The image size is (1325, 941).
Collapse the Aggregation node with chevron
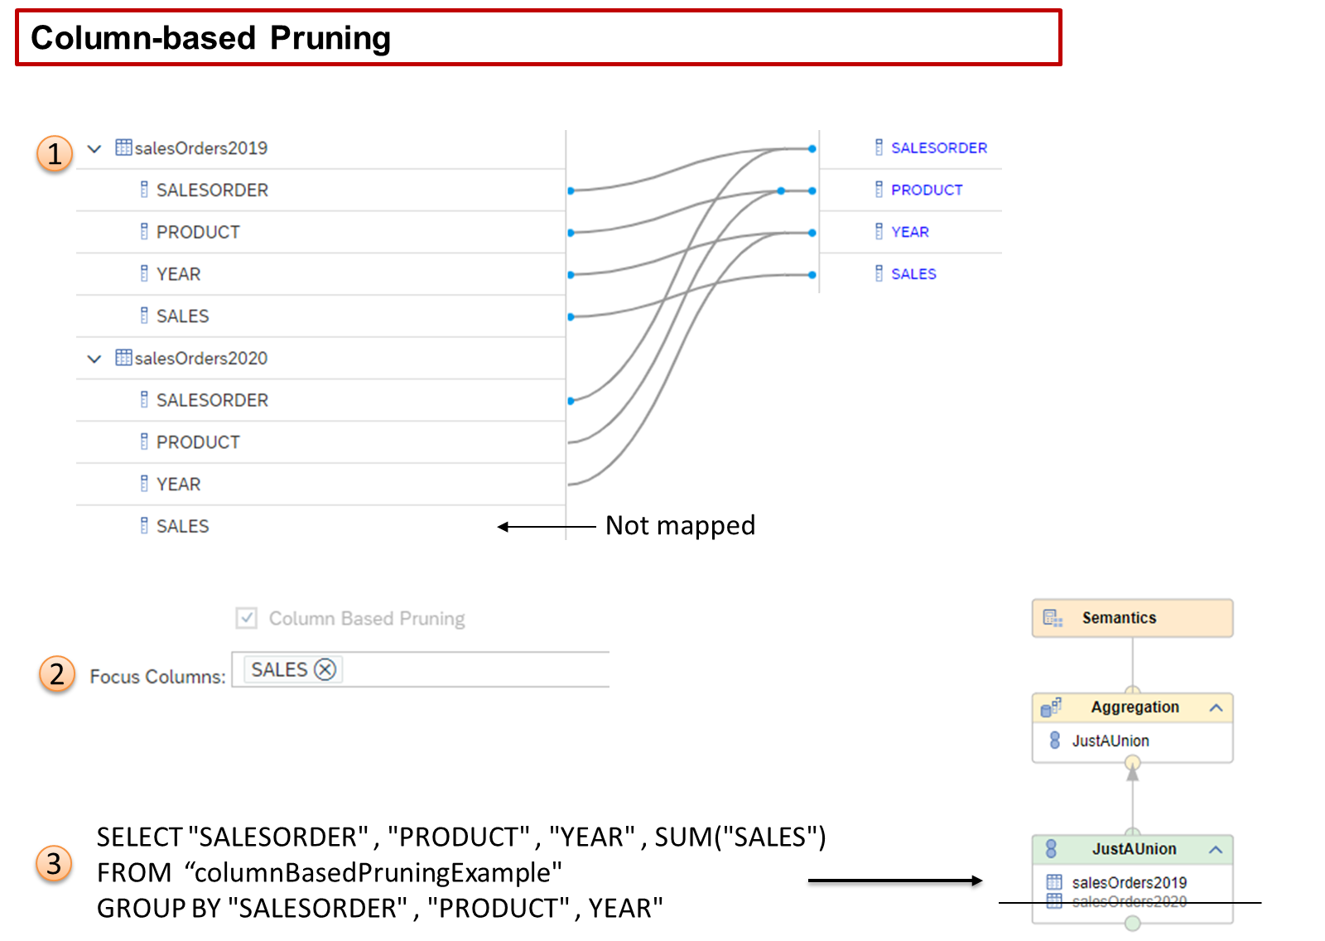(1216, 707)
